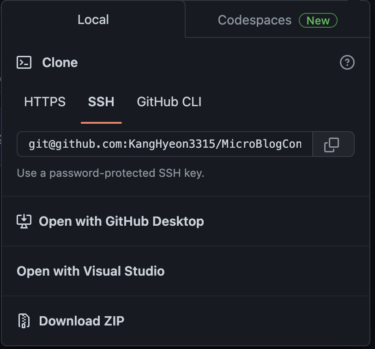
Task: Open with GitHub Desktop text link
Action: click(121, 221)
